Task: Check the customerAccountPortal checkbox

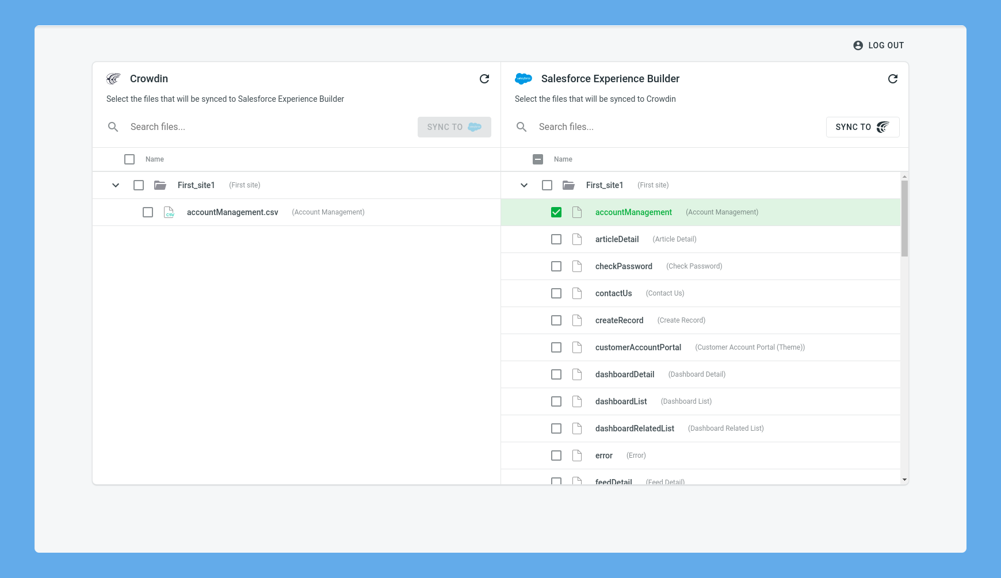Action: 556,347
